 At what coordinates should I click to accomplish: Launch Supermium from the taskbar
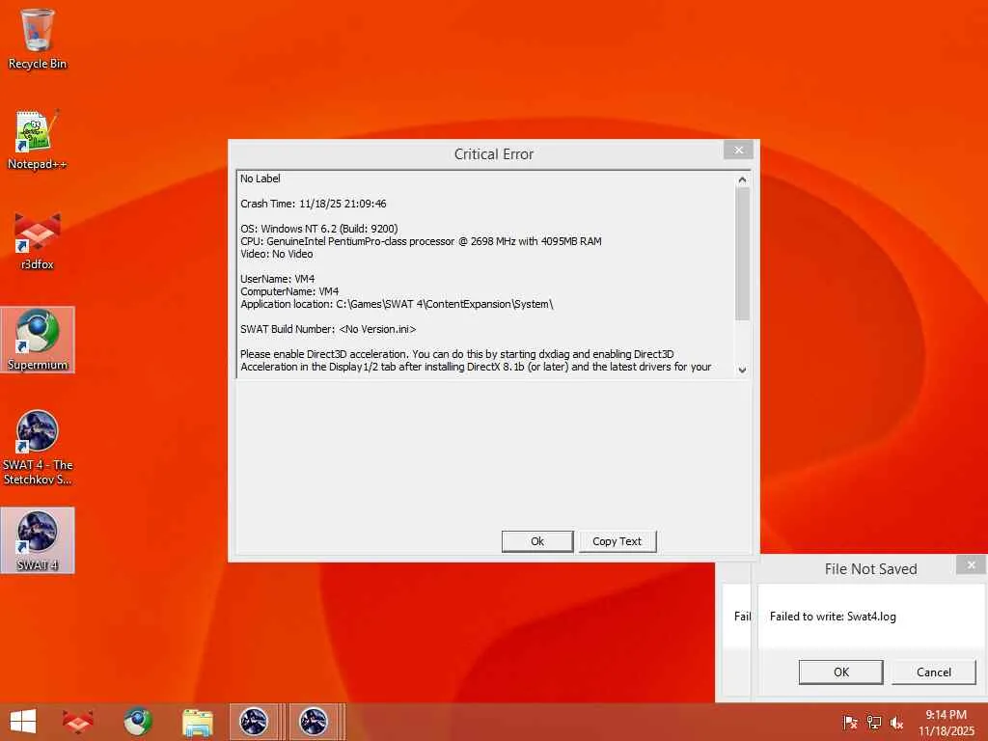(138, 722)
